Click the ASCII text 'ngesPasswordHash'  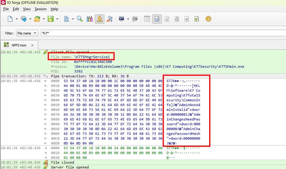click(183, 134)
